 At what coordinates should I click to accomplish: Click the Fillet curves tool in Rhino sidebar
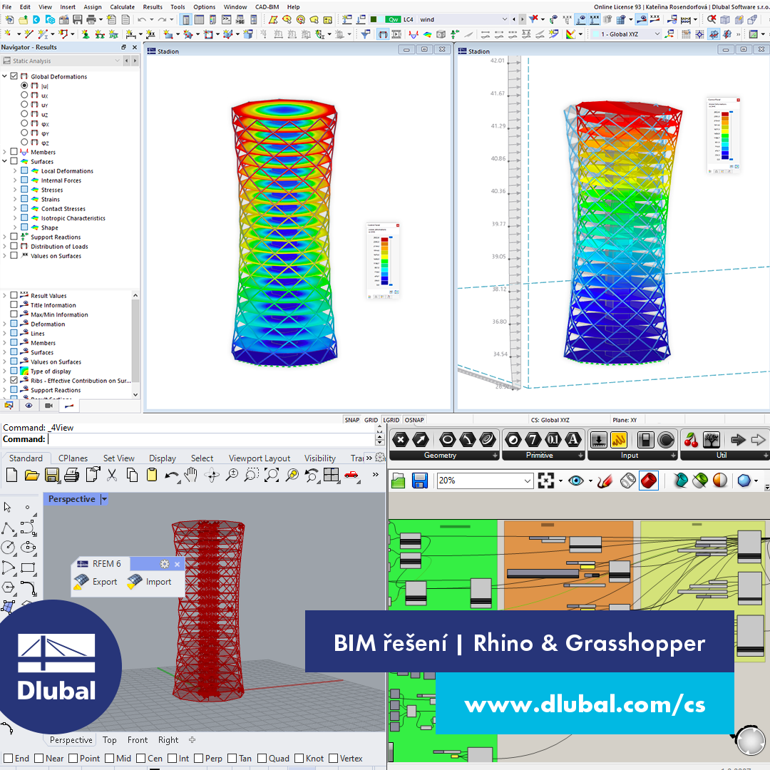point(28,587)
